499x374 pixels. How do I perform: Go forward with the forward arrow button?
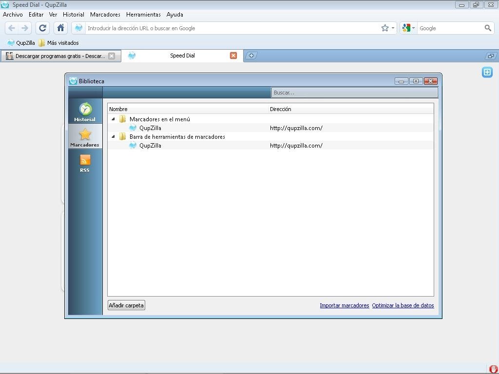point(25,28)
